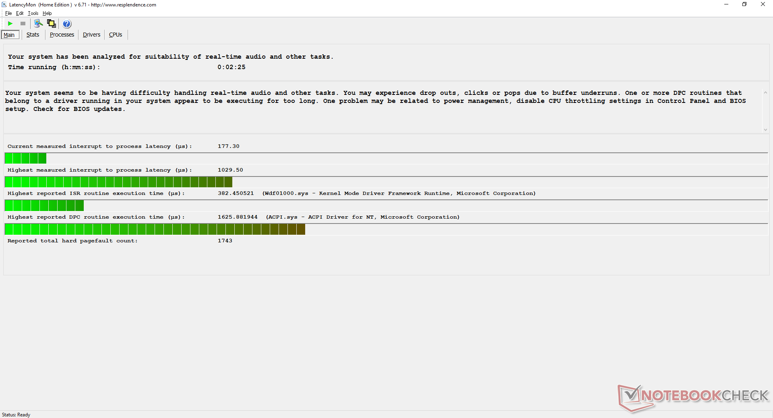Open the File menu
The width and height of the screenshot is (773, 418).
click(x=8, y=13)
